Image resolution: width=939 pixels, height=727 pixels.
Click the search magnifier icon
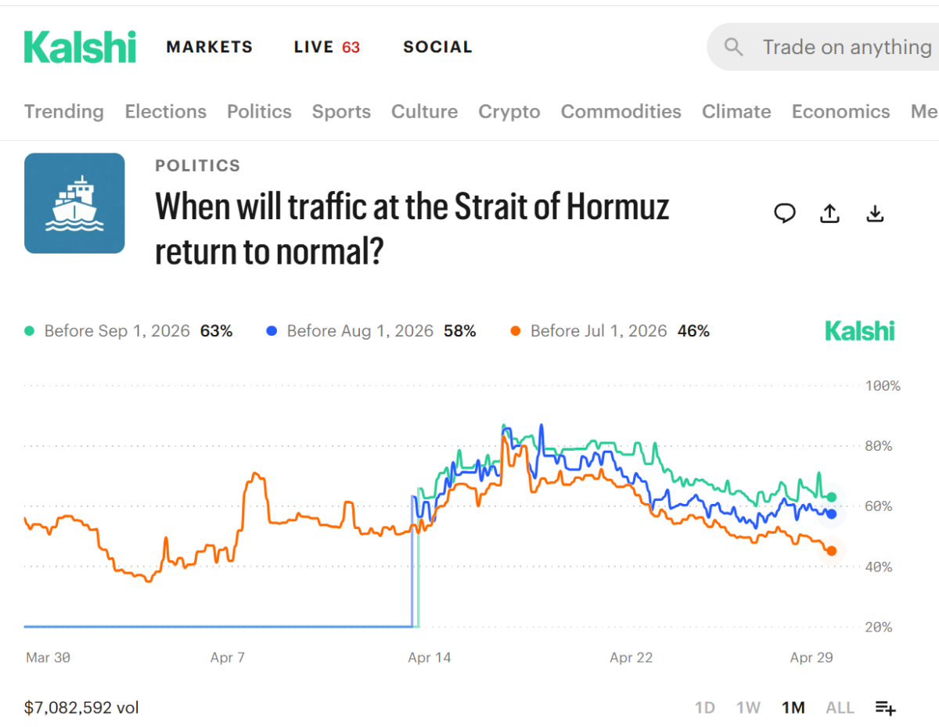[x=734, y=47]
